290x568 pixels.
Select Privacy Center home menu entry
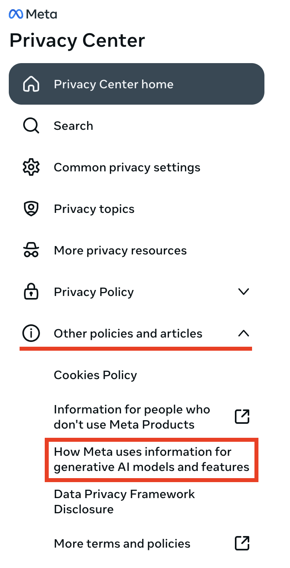pyautogui.click(x=113, y=84)
